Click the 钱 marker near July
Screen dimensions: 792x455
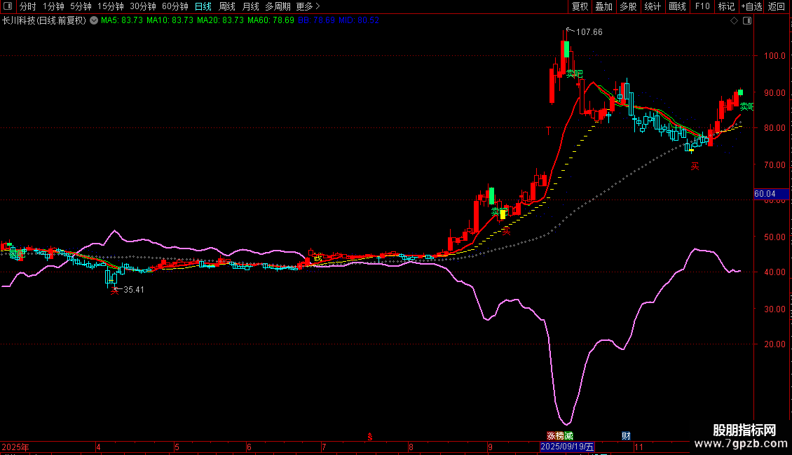point(318,259)
